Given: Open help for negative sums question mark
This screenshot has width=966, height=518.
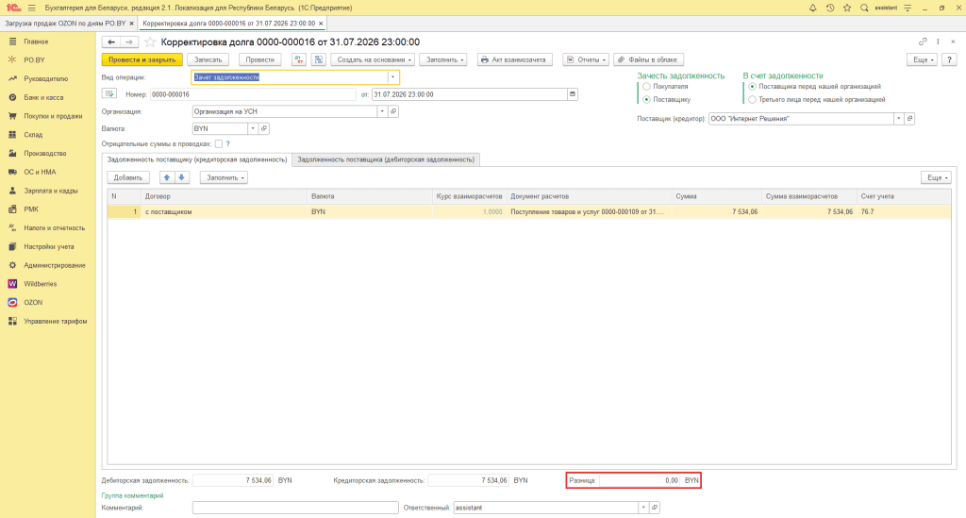Looking at the screenshot, I should 228,143.
